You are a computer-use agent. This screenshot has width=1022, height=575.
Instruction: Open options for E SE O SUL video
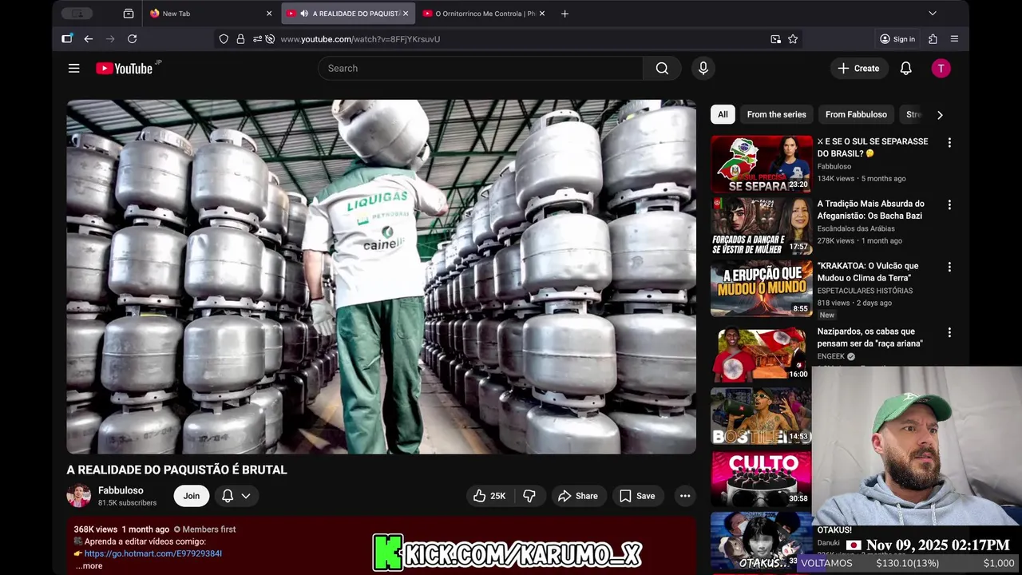point(949,143)
